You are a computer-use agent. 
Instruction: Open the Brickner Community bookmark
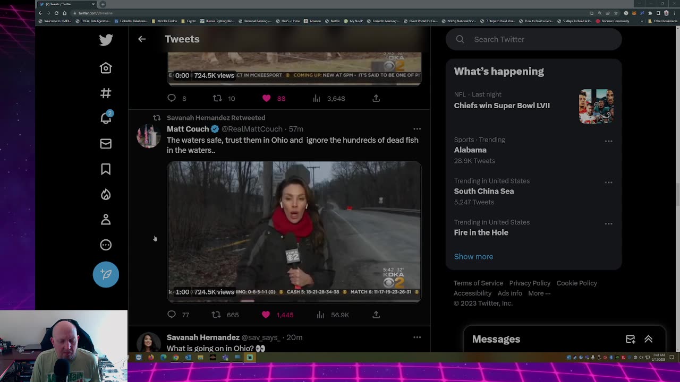pos(613,21)
